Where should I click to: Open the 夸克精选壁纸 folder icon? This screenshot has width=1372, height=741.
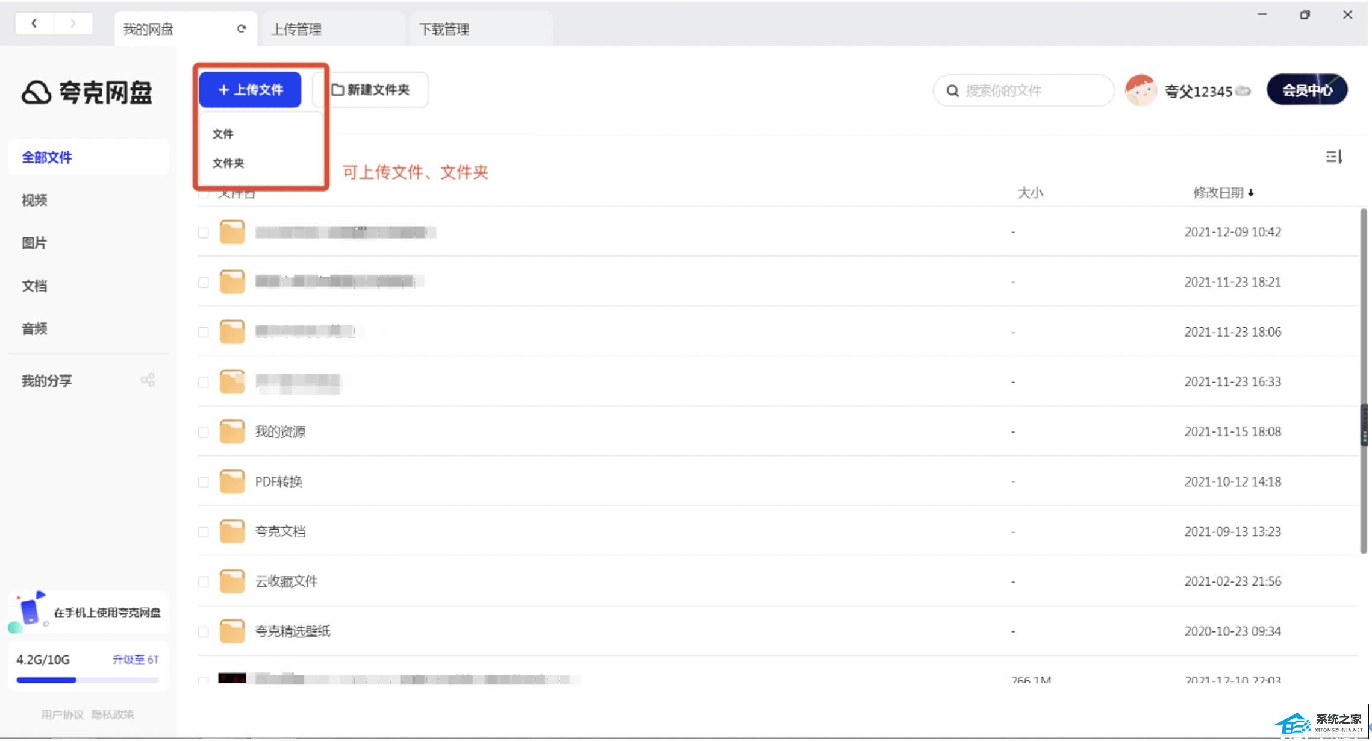point(232,631)
